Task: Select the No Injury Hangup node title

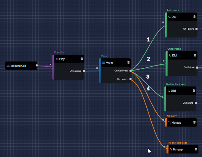Action: click(x=177, y=122)
